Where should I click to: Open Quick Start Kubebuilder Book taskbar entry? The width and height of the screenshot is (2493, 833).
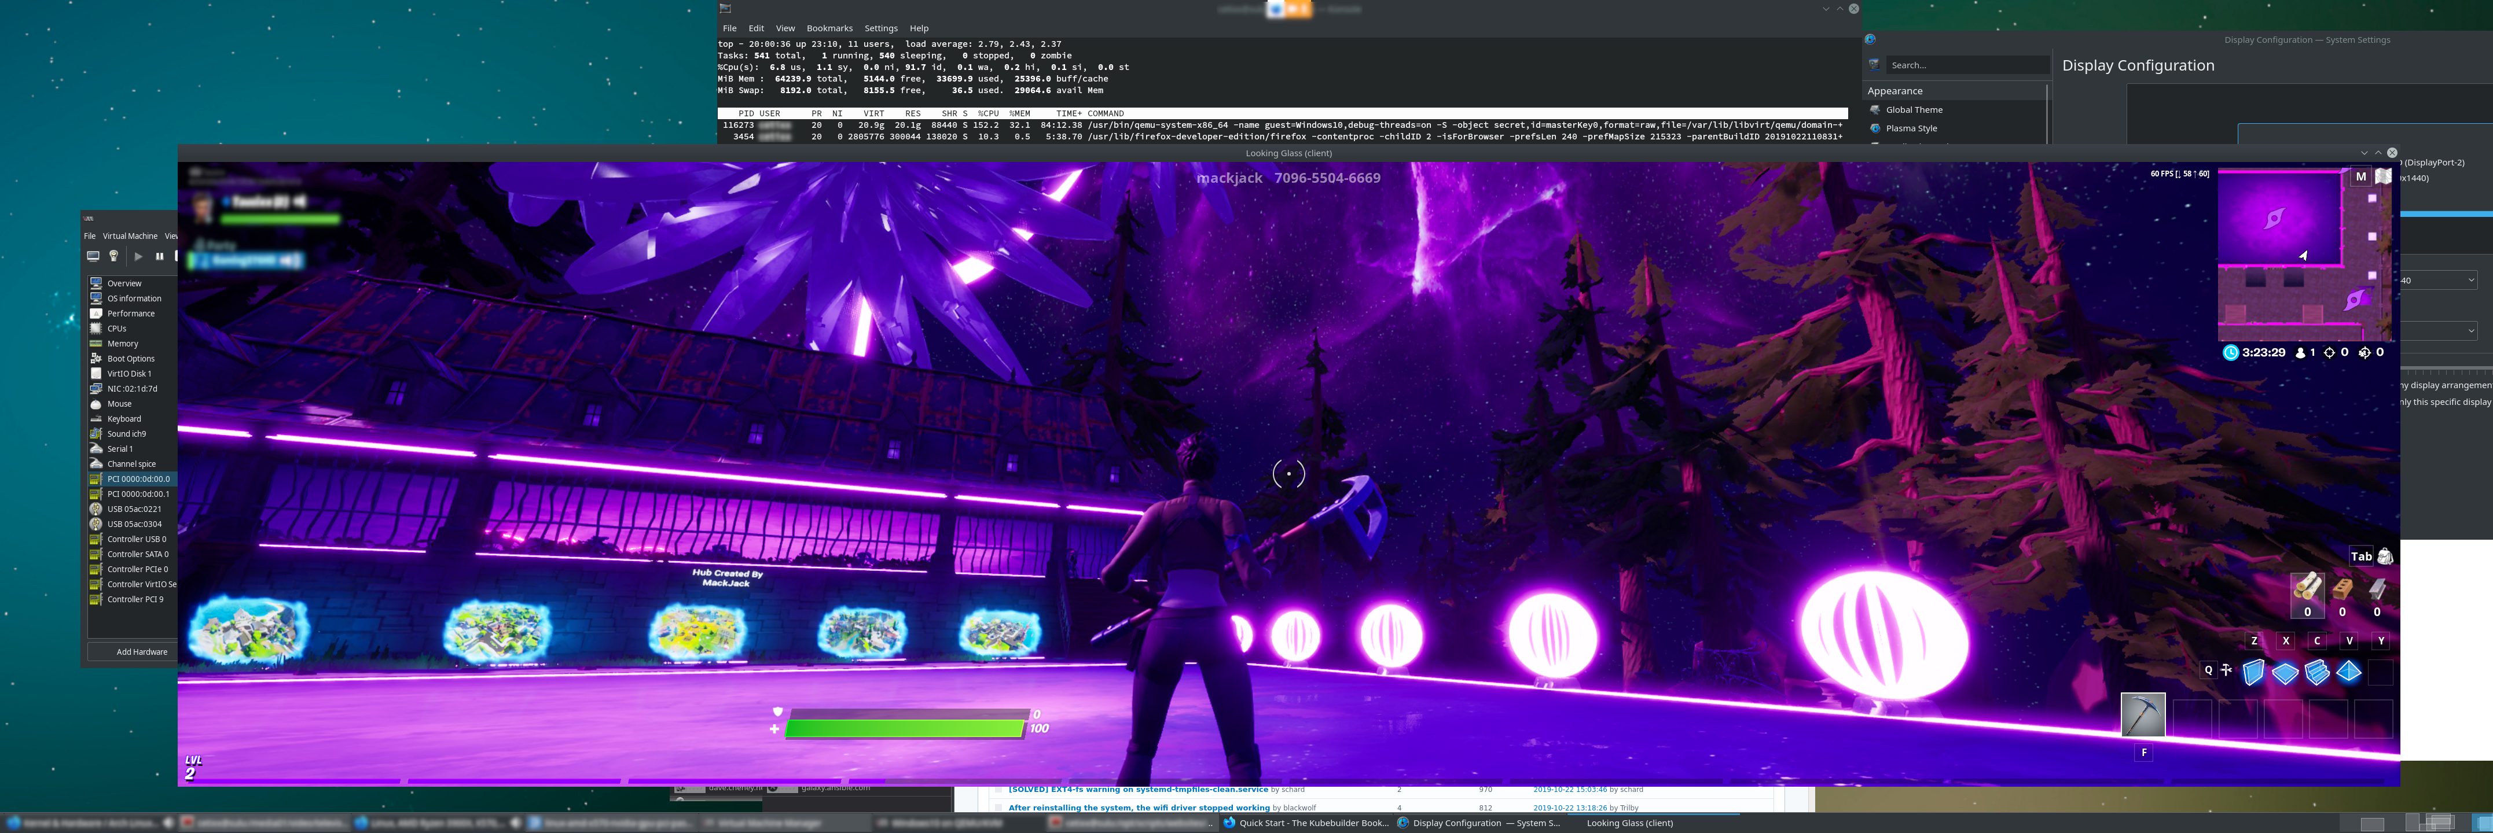(1305, 823)
